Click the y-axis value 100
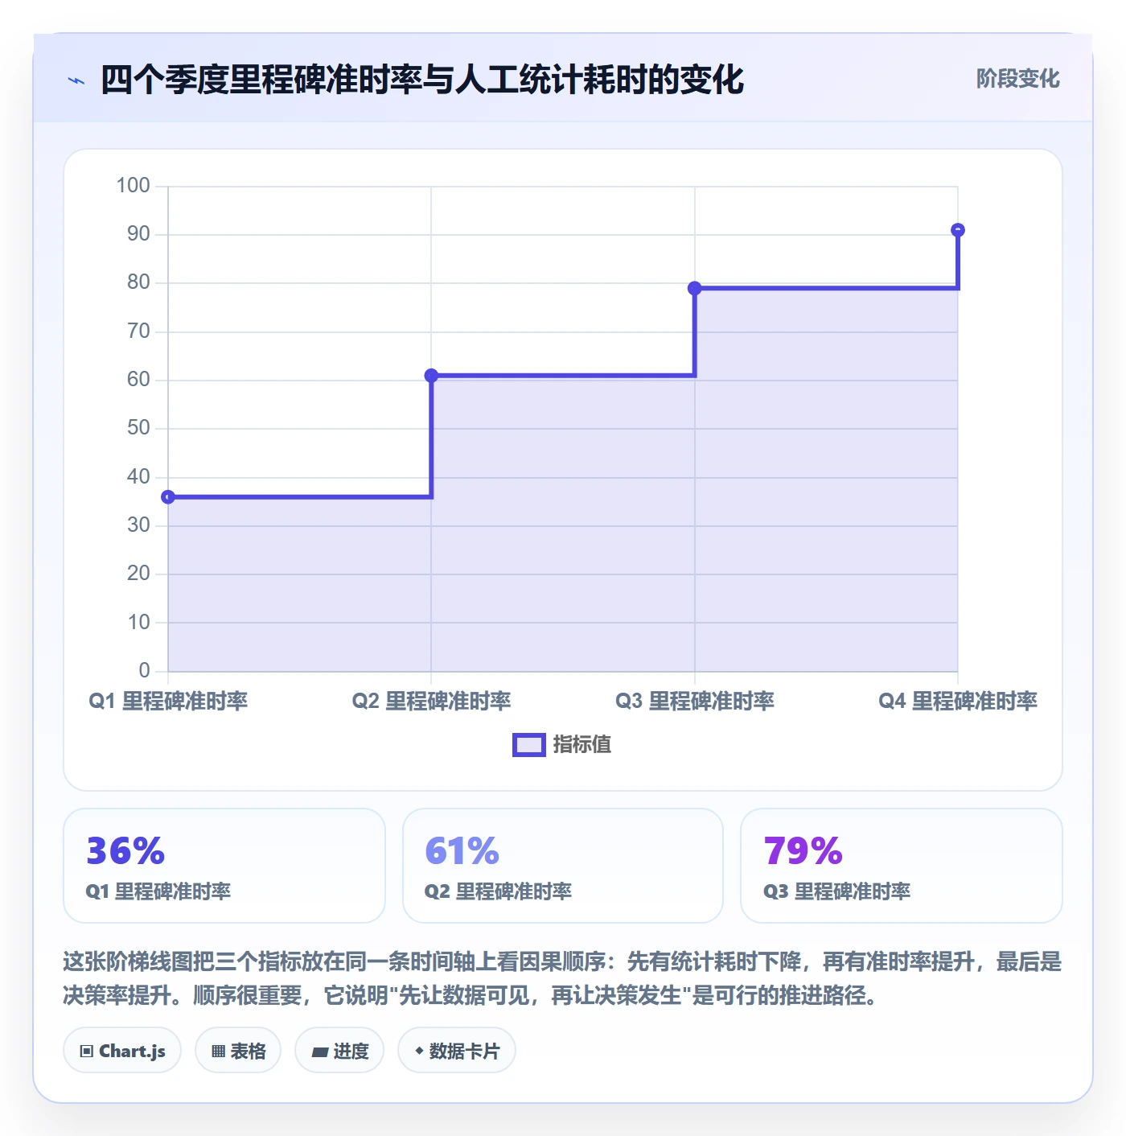The width and height of the screenshot is (1126, 1136). tap(133, 186)
